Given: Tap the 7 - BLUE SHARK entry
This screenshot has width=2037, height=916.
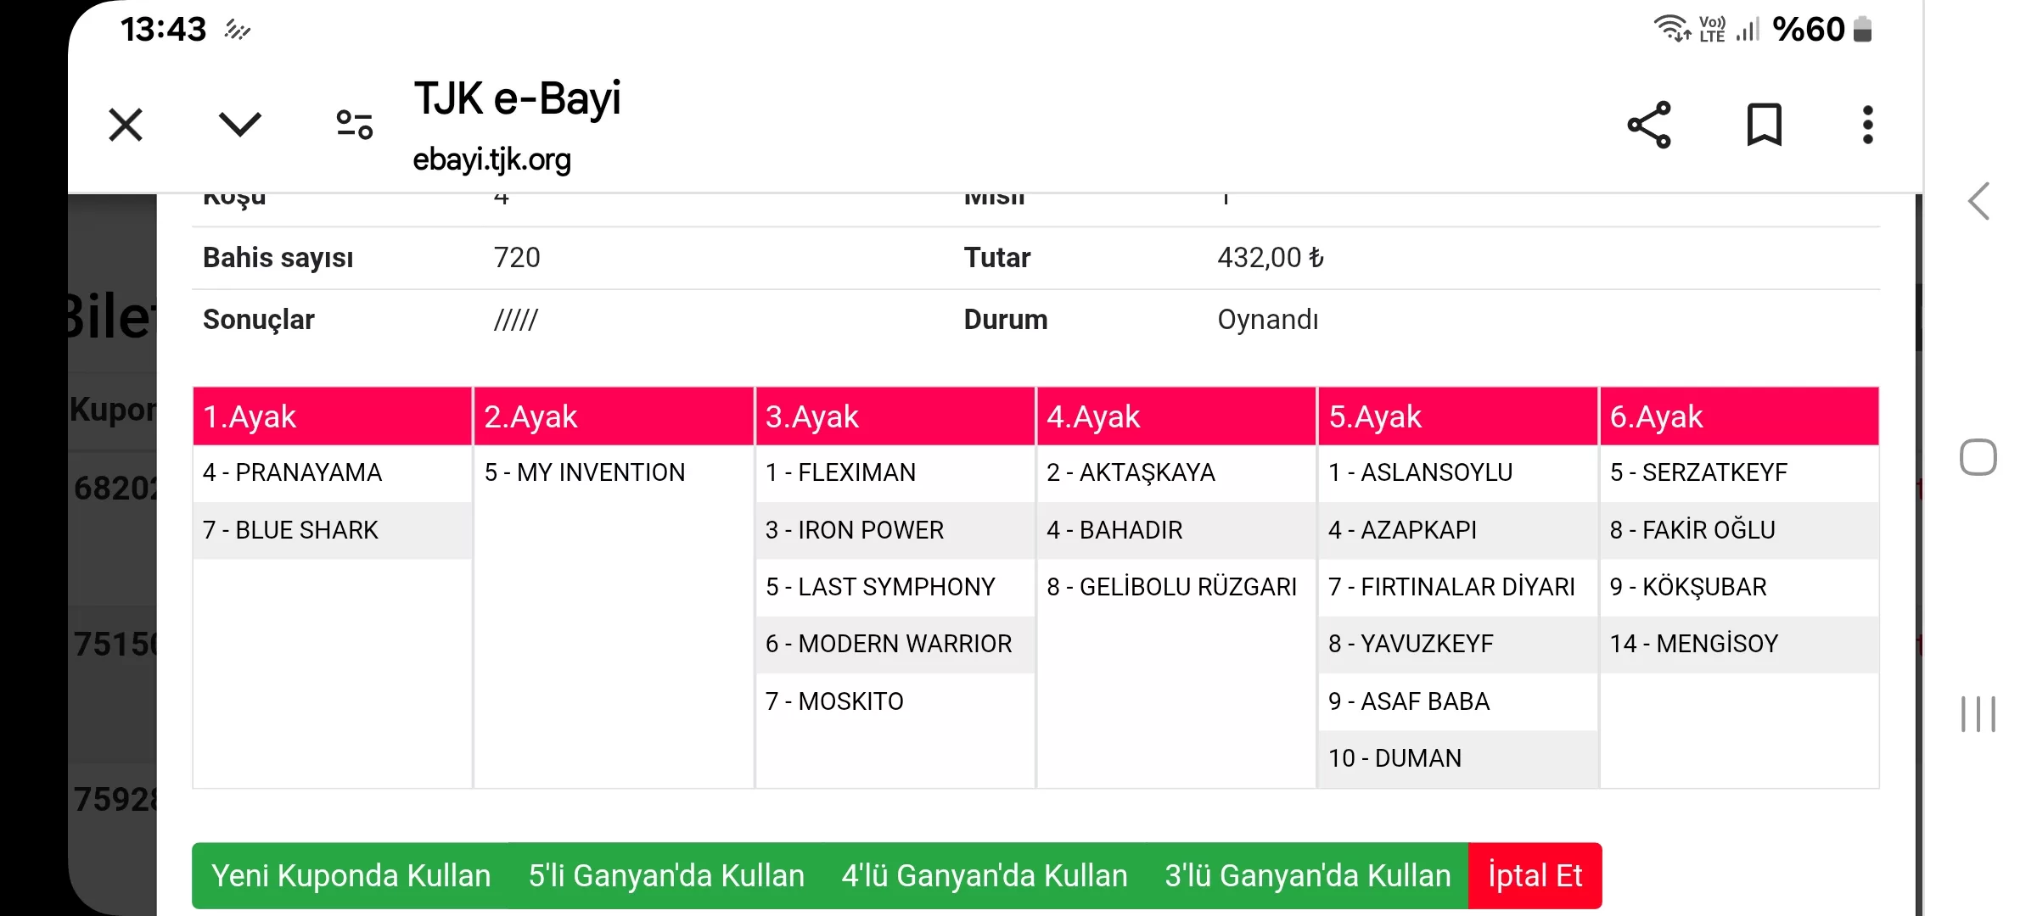Looking at the screenshot, I should coord(290,530).
